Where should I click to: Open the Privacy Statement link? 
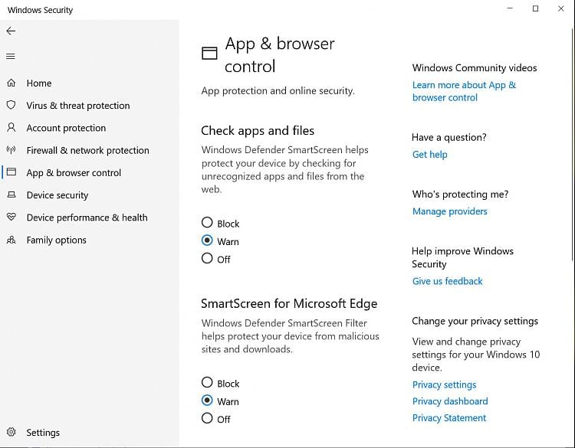[449, 418]
